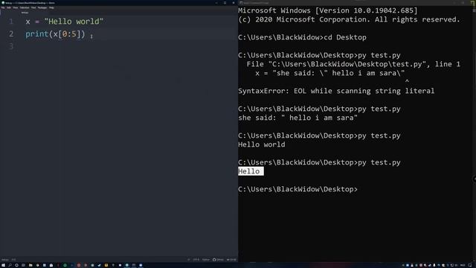Image resolution: width=476 pixels, height=268 pixels.
Task: Click the system tray volume icon
Action: coord(456,265)
